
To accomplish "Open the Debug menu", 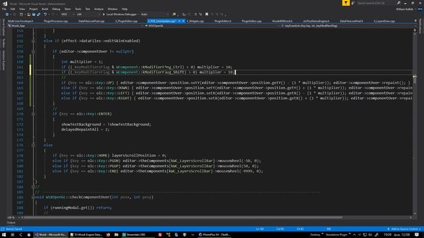I will click(56, 9).
